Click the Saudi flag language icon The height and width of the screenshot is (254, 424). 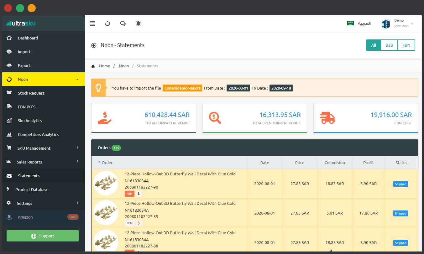click(x=350, y=23)
